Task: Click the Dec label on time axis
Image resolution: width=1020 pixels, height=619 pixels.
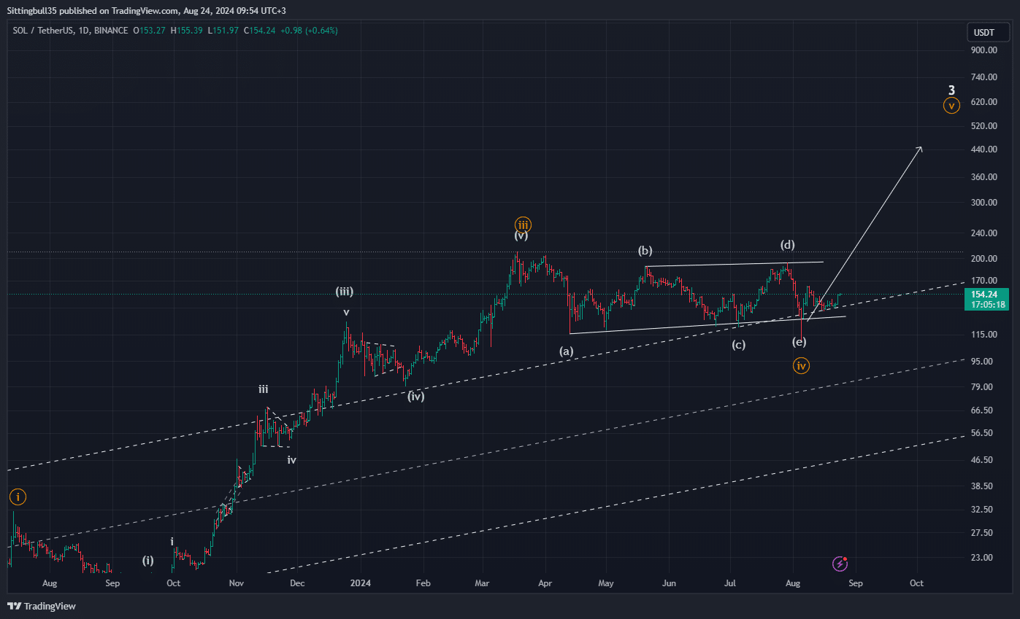Action: (x=296, y=583)
